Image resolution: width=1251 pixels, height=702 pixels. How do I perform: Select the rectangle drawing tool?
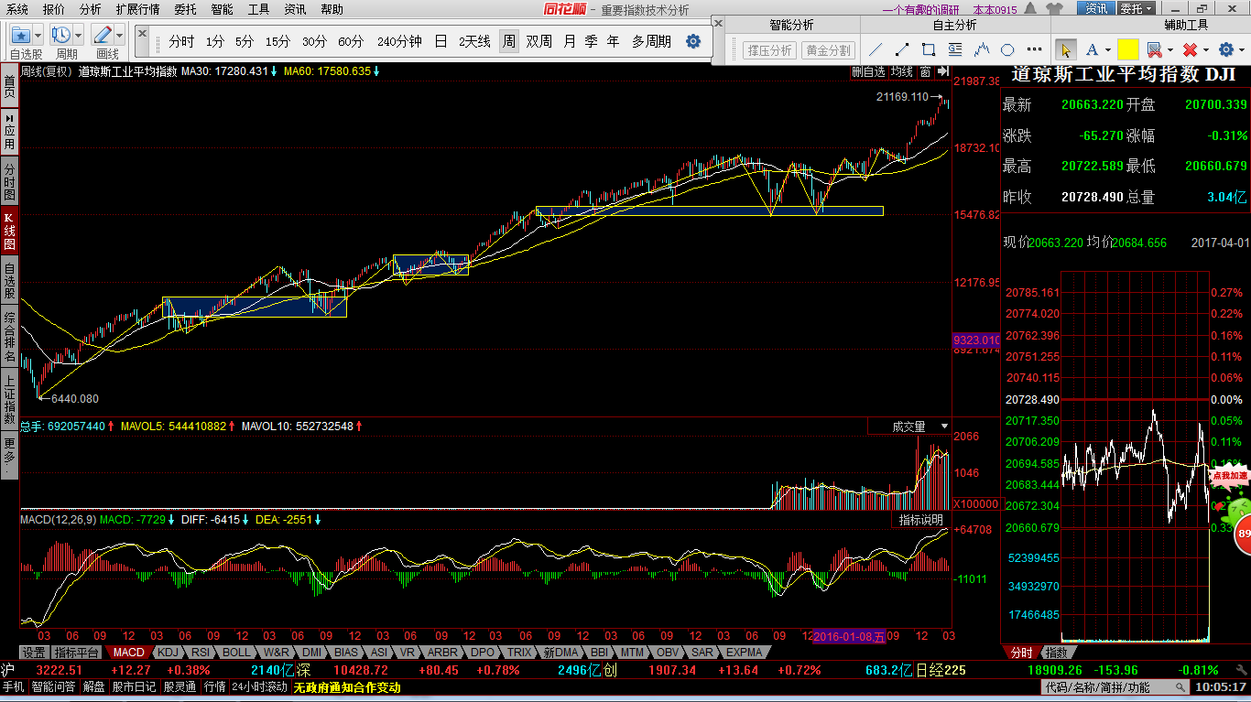click(x=930, y=49)
